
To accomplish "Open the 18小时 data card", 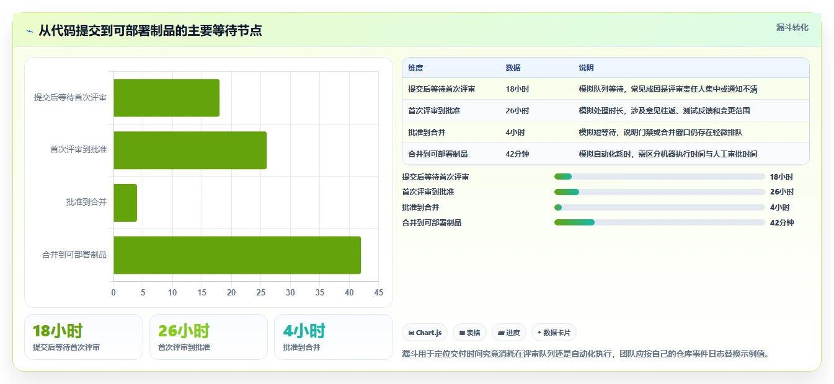I will (x=84, y=337).
